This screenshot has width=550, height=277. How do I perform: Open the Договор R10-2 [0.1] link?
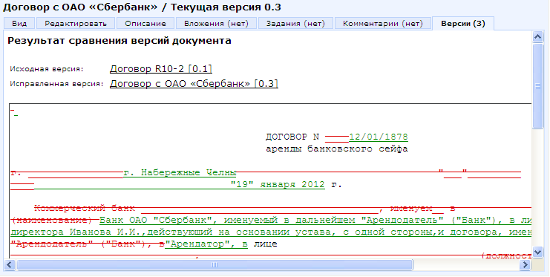point(161,69)
